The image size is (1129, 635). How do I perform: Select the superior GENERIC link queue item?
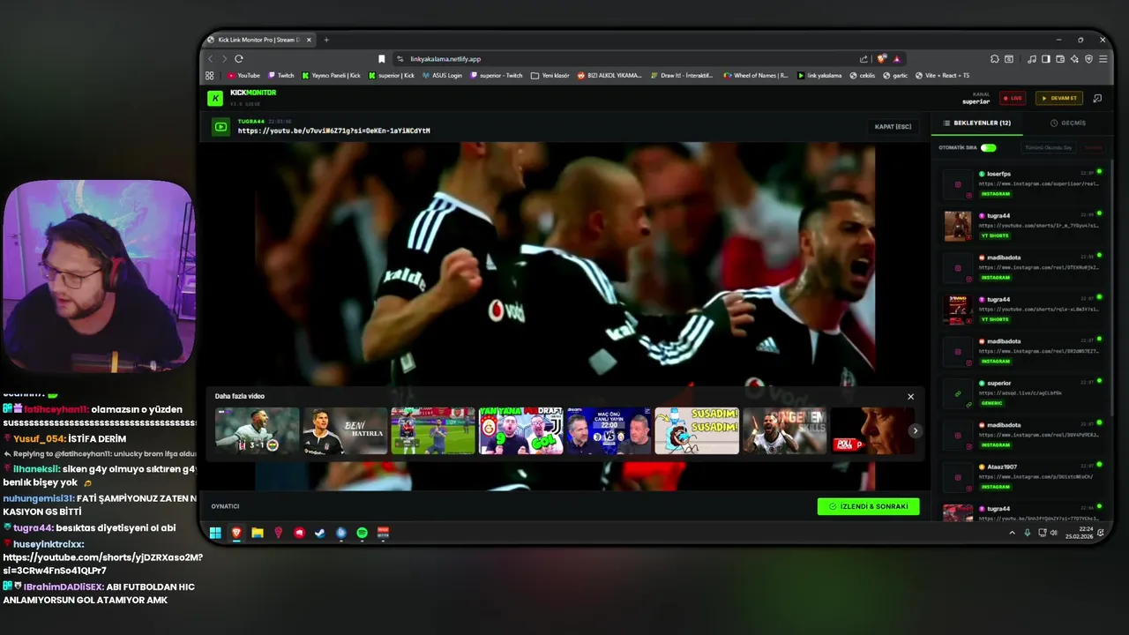1023,392
